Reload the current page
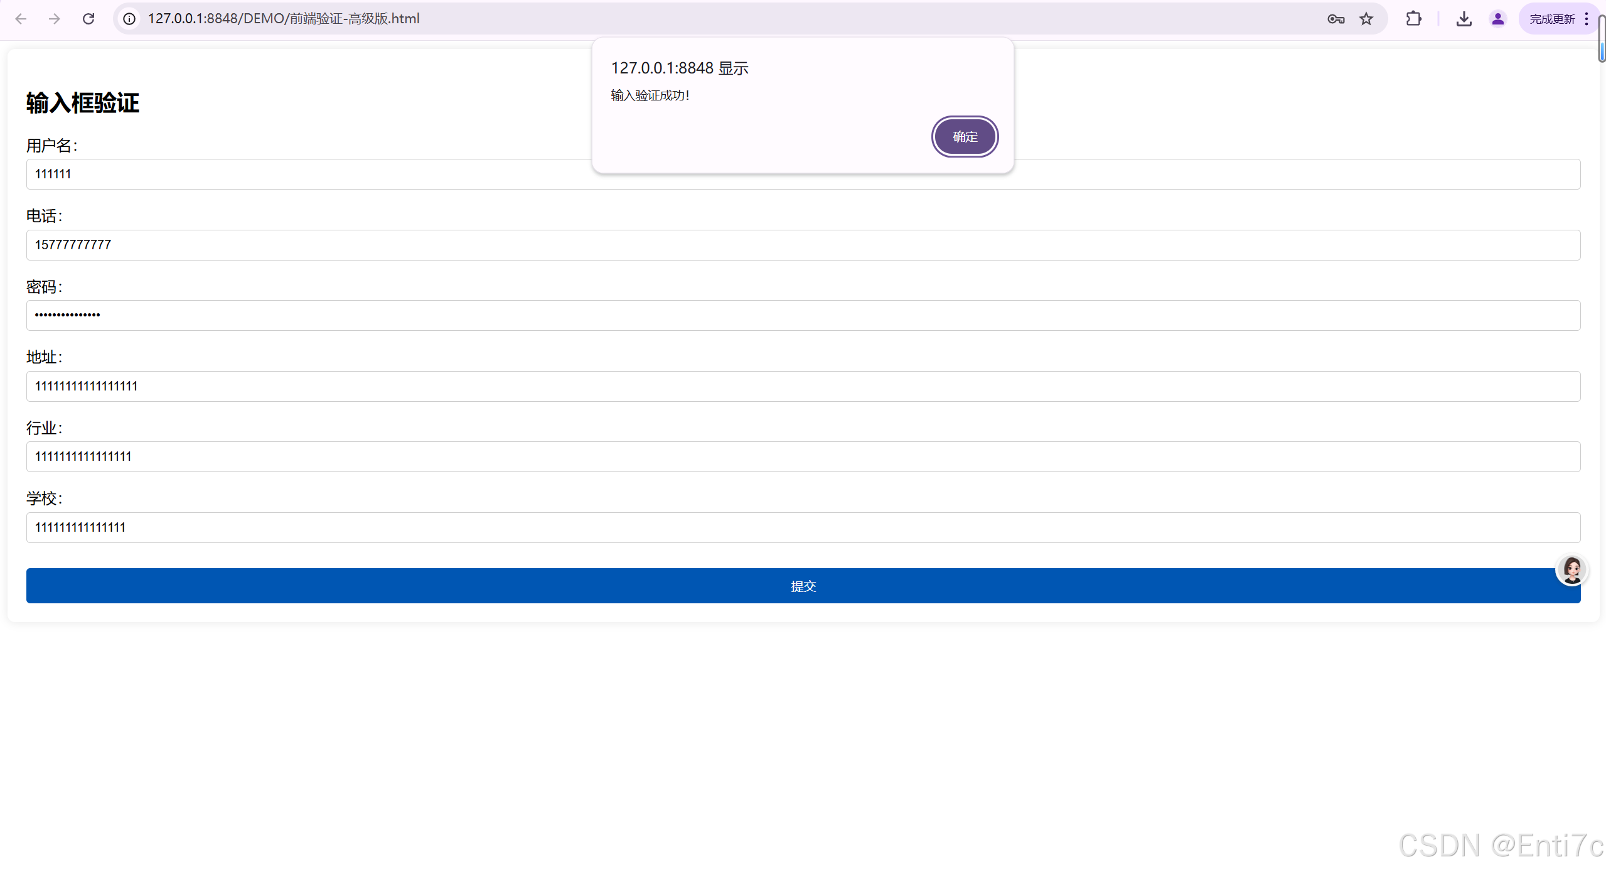Image resolution: width=1606 pixels, height=872 pixels. pos(88,19)
